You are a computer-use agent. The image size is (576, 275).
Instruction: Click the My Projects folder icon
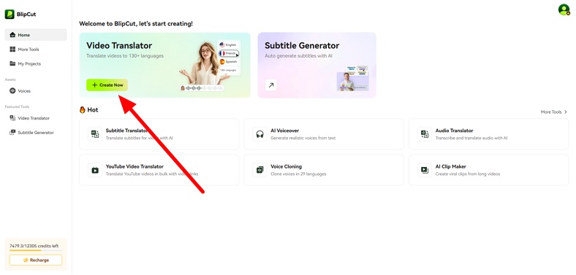tap(12, 63)
